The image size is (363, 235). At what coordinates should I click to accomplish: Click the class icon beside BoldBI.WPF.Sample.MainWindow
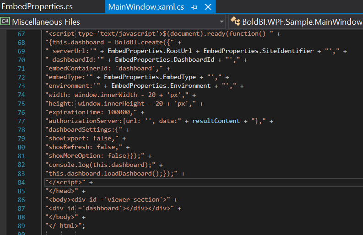pyautogui.click(x=236, y=21)
